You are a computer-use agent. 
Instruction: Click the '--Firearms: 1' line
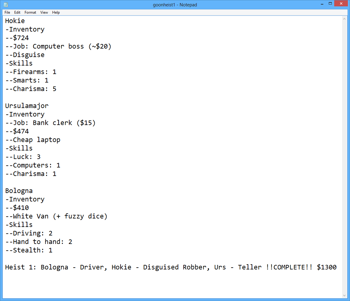click(31, 72)
